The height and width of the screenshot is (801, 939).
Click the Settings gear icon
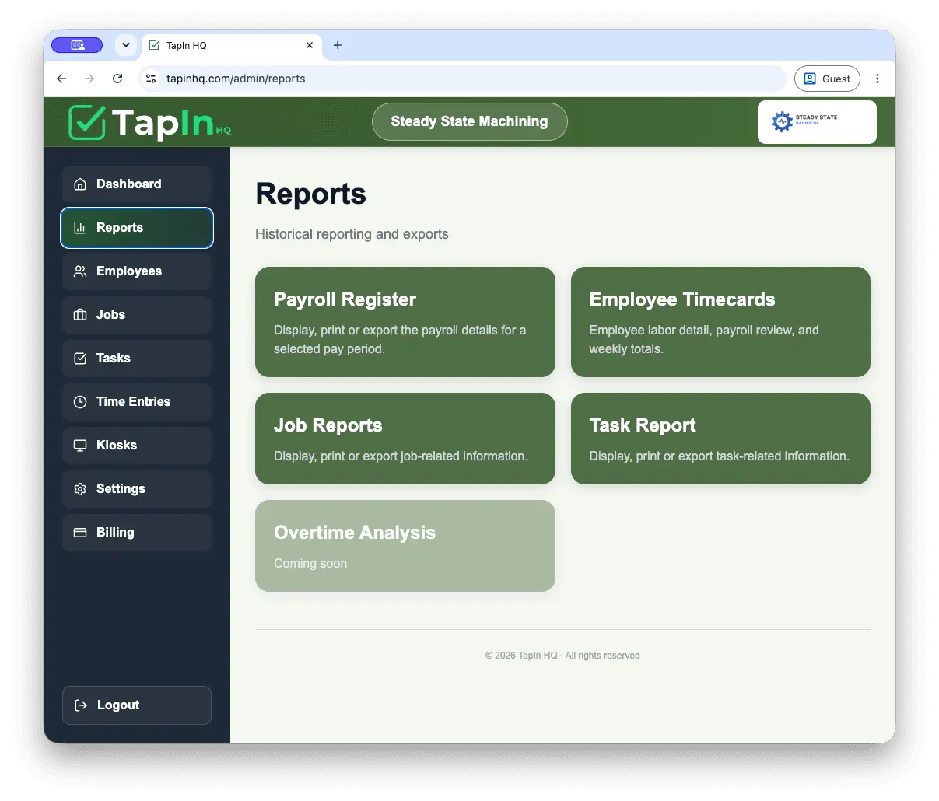(x=80, y=489)
